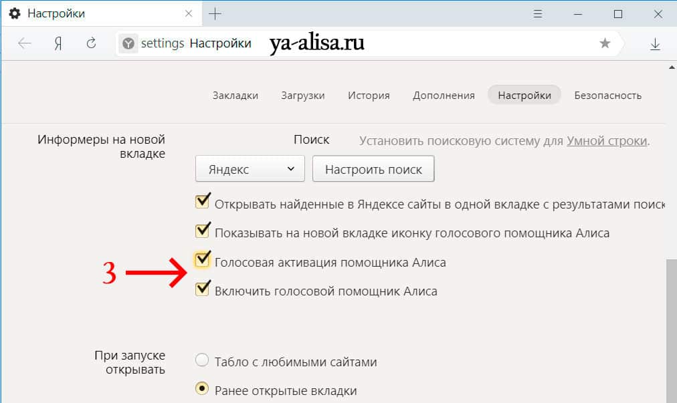The width and height of the screenshot is (677, 403).
Task: Click the gear icon on the Настройки tab
Action: tap(15, 14)
